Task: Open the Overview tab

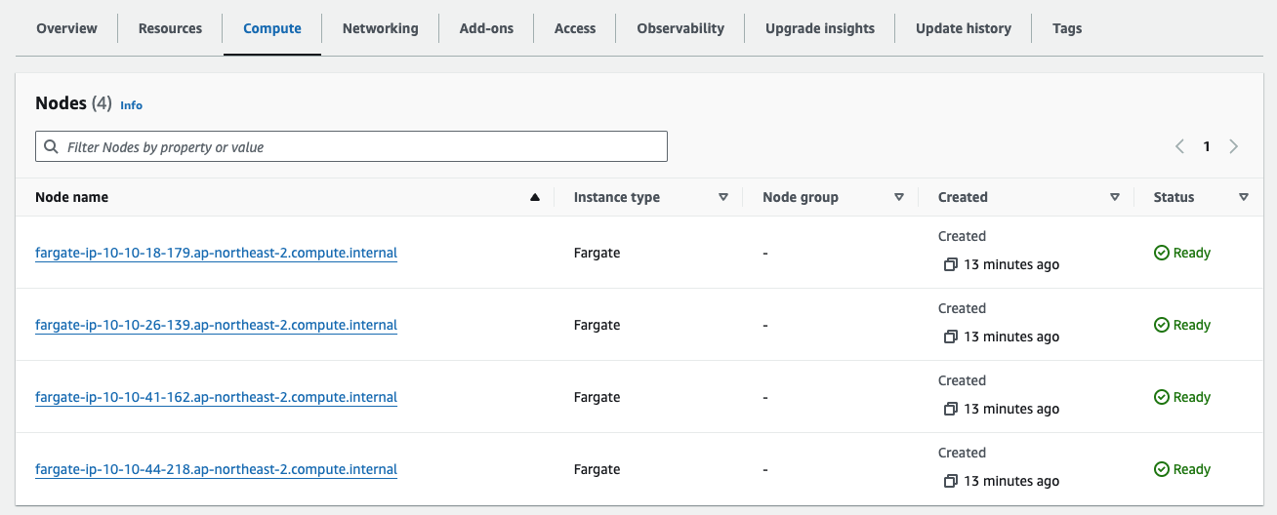Action: coord(66,28)
